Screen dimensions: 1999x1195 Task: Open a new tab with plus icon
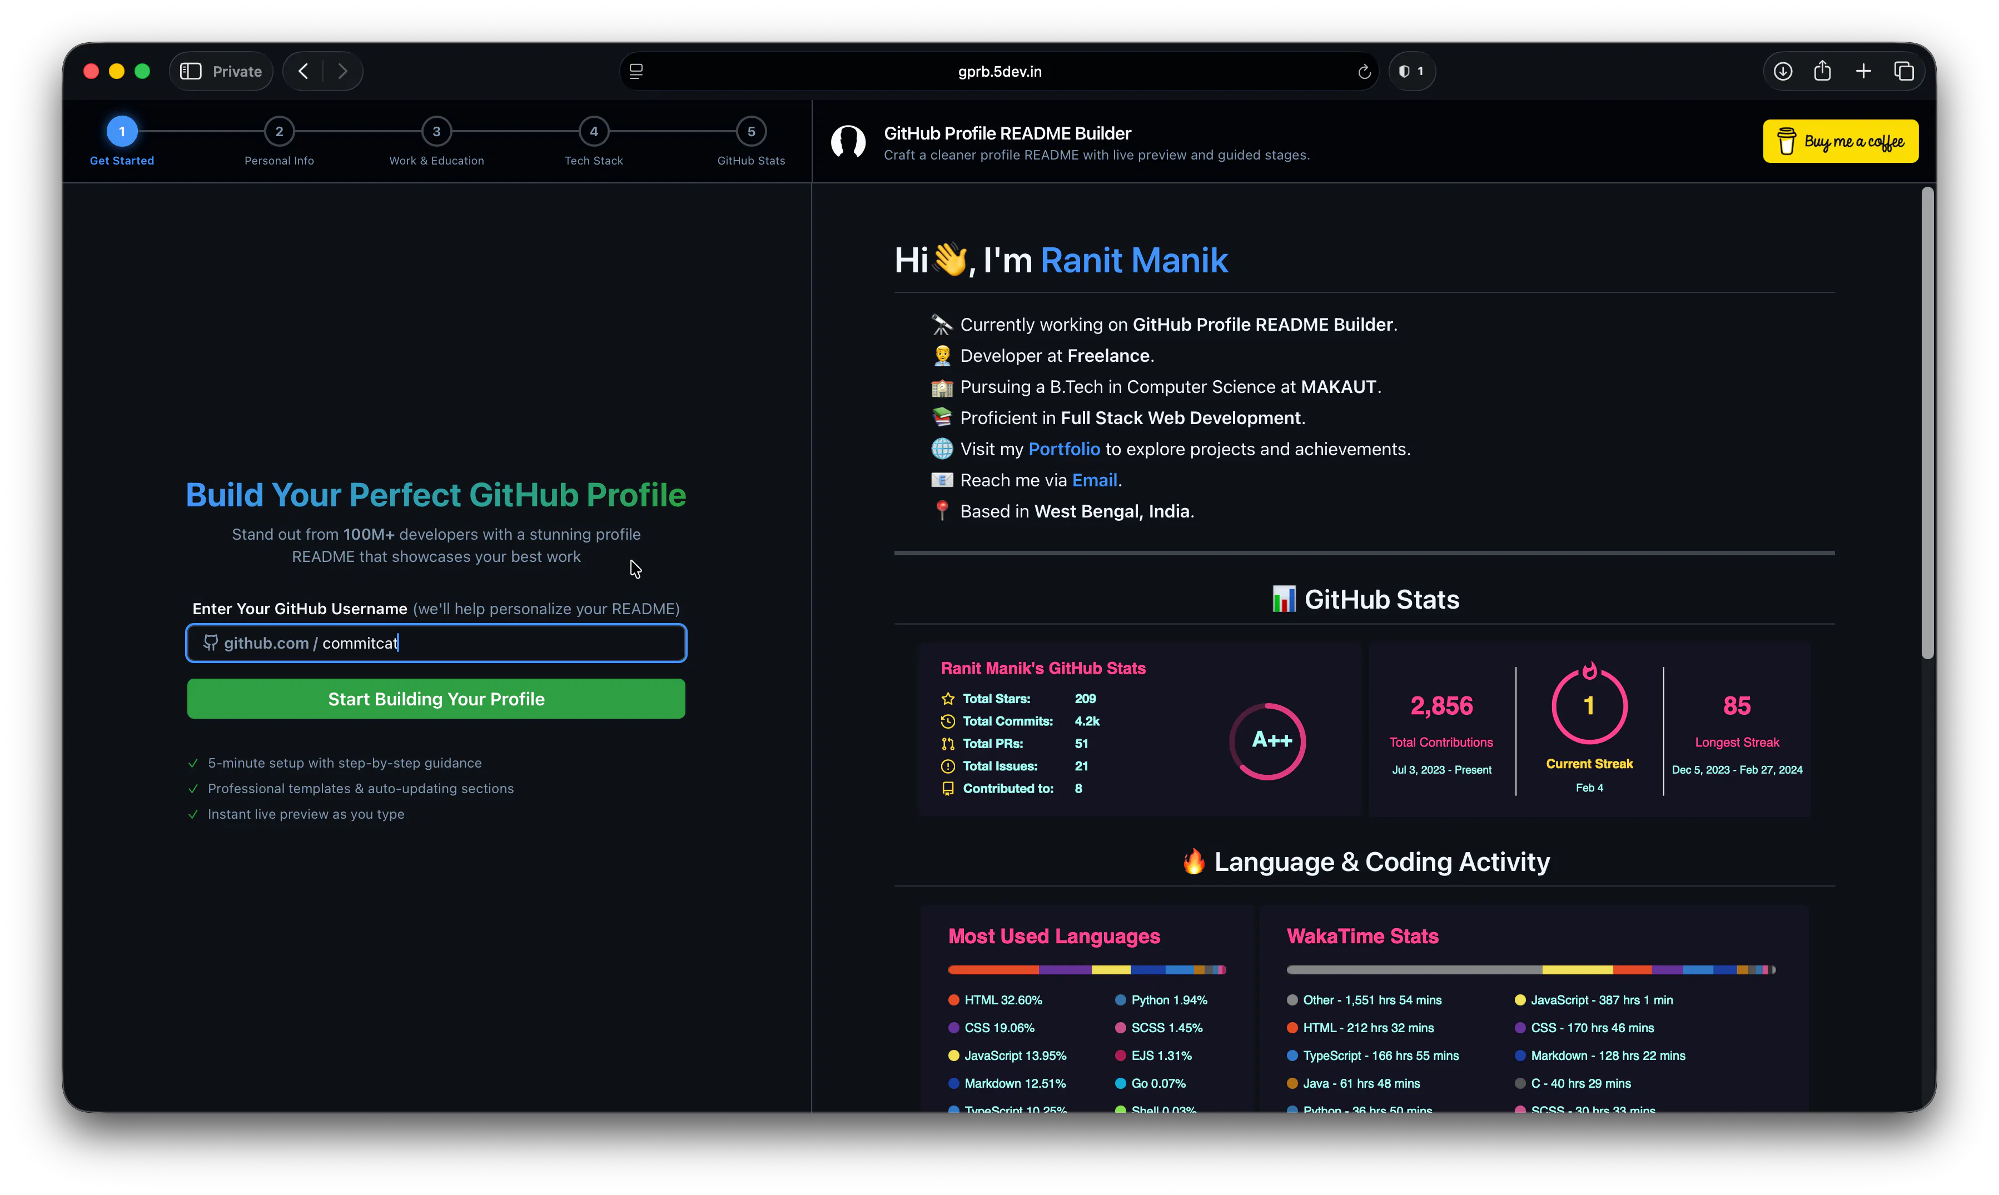click(x=1863, y=72)
